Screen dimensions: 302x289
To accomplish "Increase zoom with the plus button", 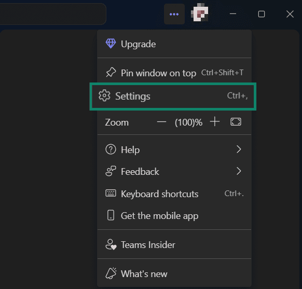I will pyautogui.click(x=215, y=122).
